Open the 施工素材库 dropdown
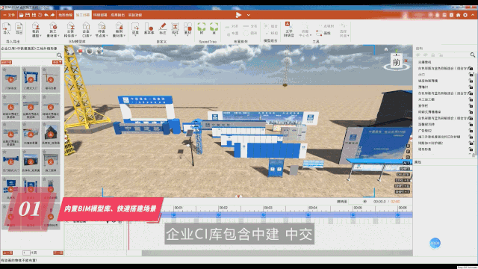The image size is (478, 269). click(x=53, y=30)
